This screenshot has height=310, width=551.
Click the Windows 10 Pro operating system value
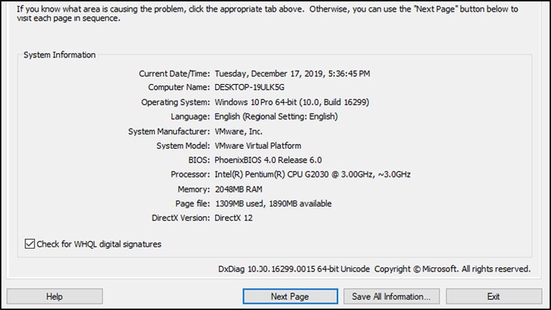coord(292,102)
